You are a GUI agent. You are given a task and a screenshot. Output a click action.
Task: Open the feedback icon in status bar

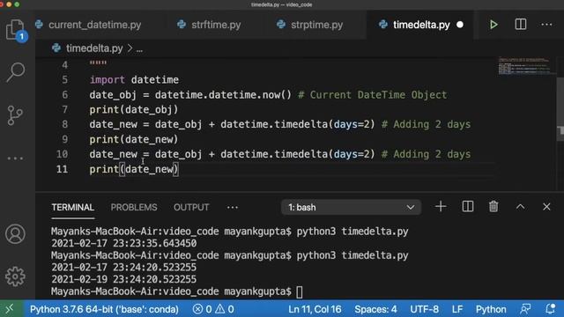coord(525,309)
